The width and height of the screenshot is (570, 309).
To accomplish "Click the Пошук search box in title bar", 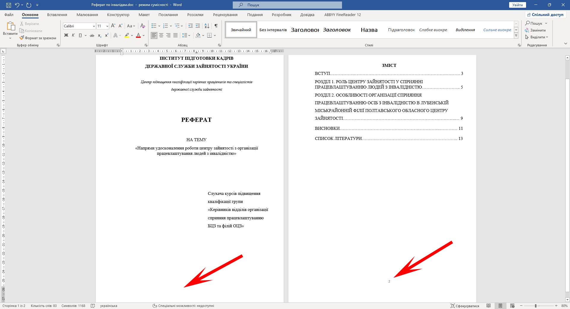I will (x=287, y=5).
